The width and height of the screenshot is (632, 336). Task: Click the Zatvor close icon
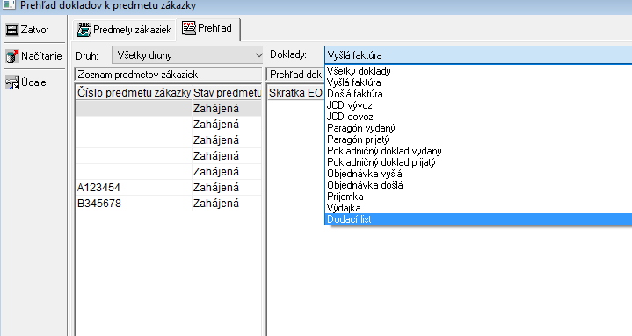tap(12, 30)
